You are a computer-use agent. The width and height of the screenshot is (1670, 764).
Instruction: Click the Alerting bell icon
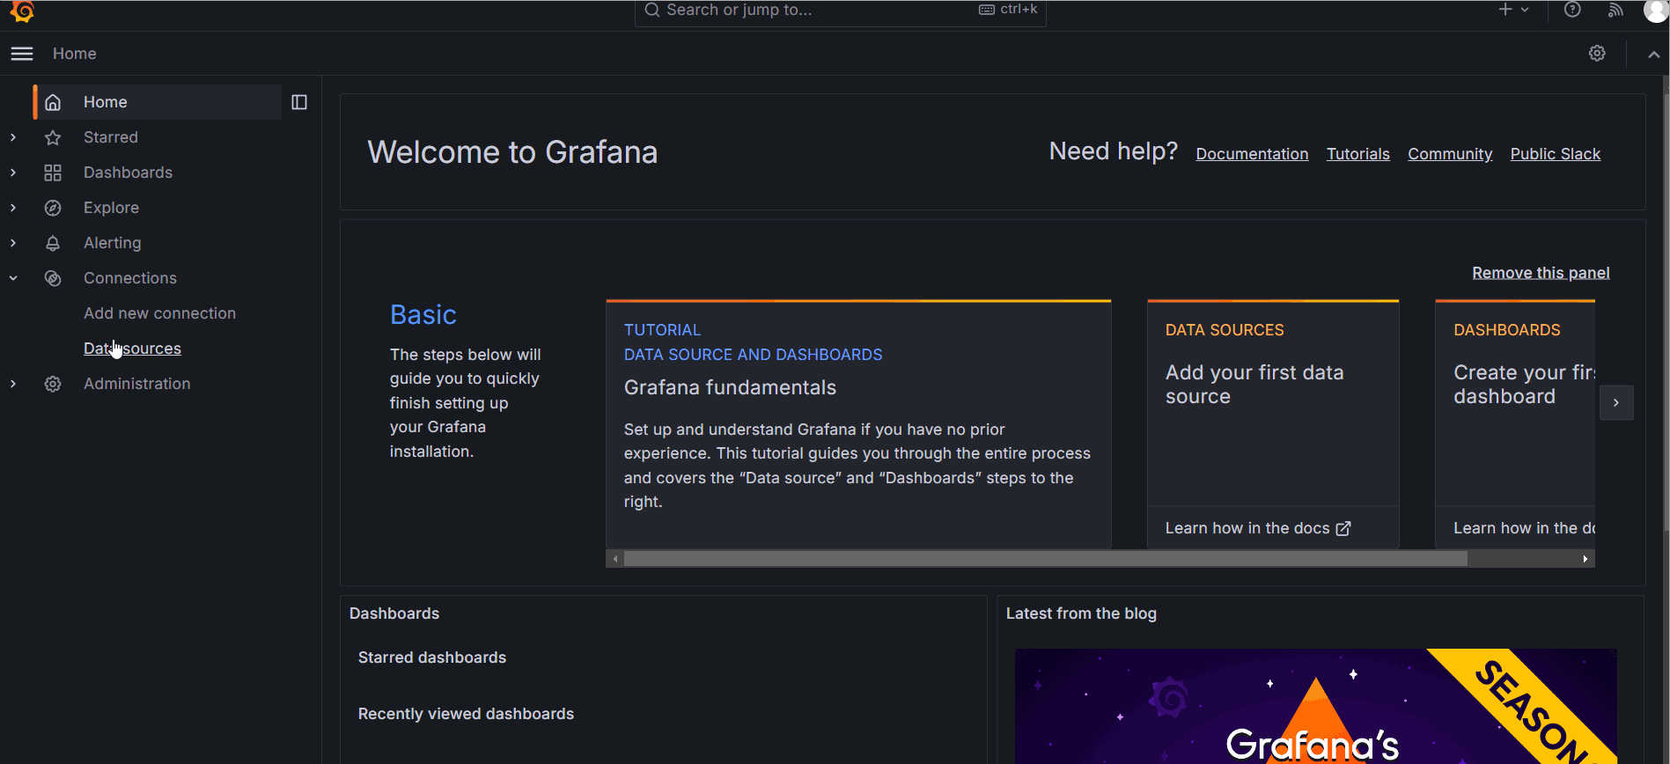tap(53, 243)
